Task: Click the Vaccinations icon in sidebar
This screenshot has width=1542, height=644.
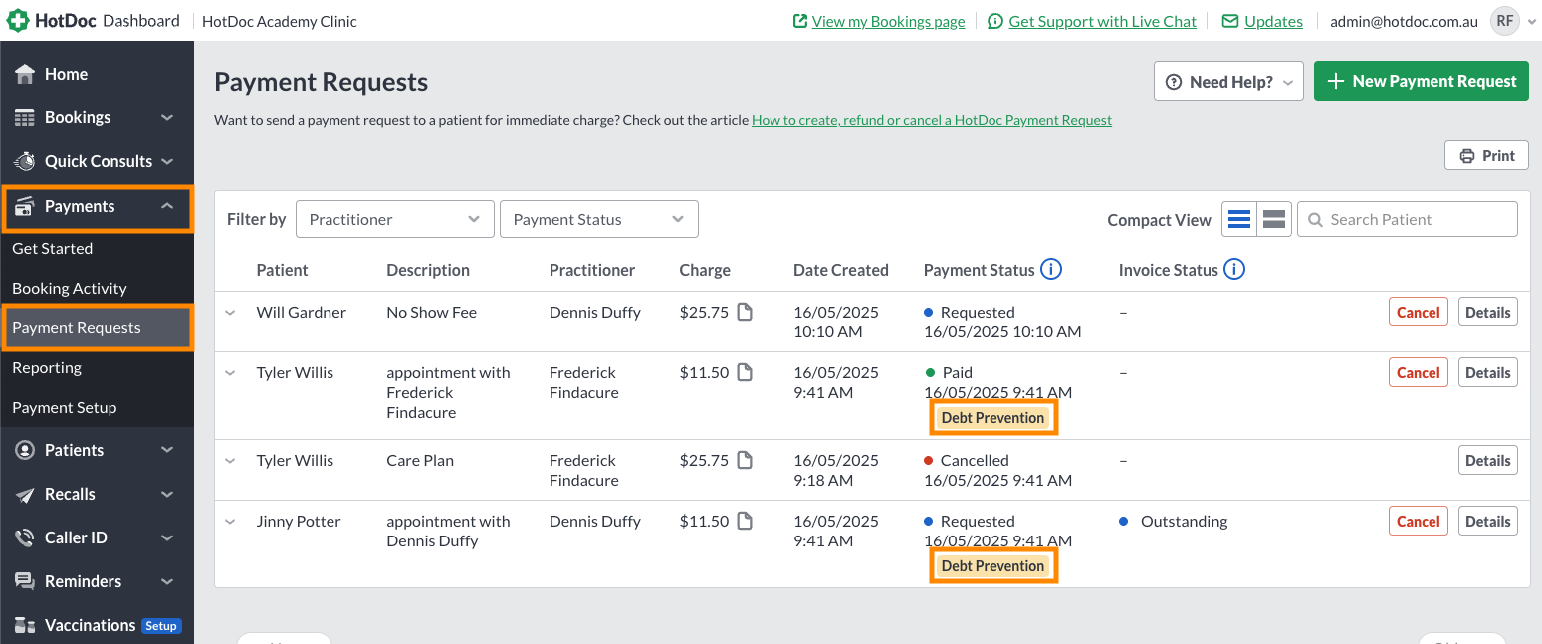Action: (25, 625)
